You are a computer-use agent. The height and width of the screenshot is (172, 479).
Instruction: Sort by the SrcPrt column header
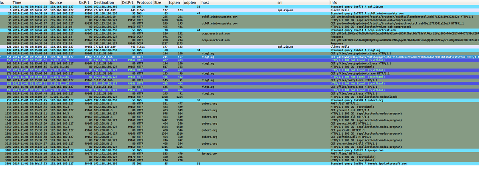(85, 2)
